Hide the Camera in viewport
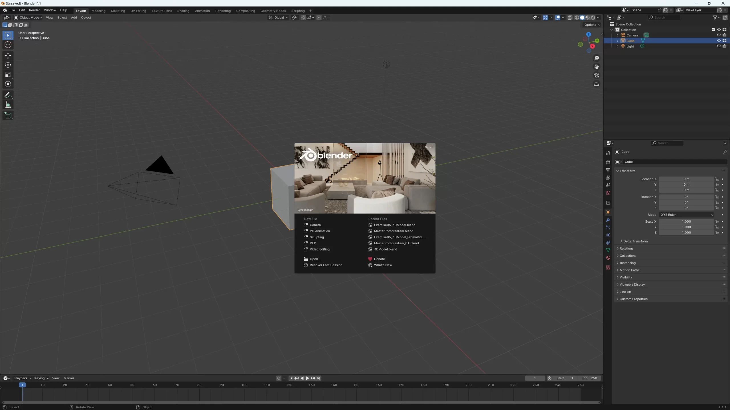 click(719, 35)
